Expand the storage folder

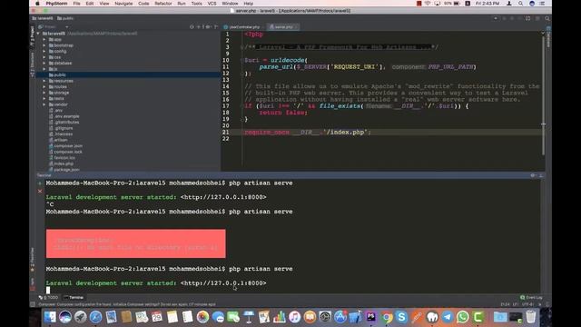44,93
